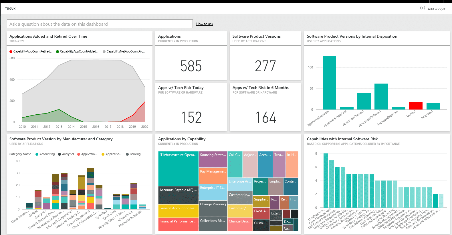This screenshot has height=235, width=452.
Task: Click the TROUX dashboard title
Action: click(x=10, y=9)
